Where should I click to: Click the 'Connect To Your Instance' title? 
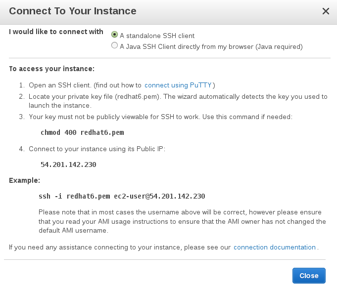(73, 11)
